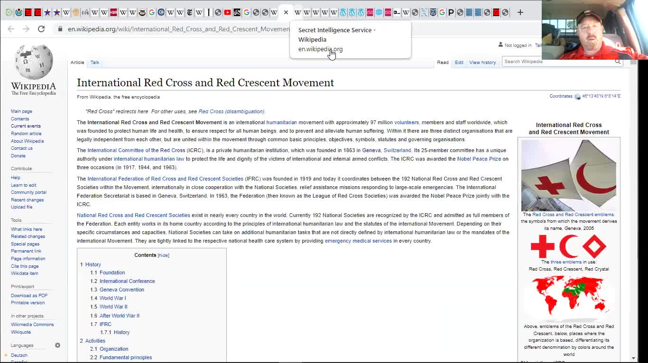Jump to 1.3 Geneva Convention section
This screenshot has height=363, width=648.
pos(122,290)
